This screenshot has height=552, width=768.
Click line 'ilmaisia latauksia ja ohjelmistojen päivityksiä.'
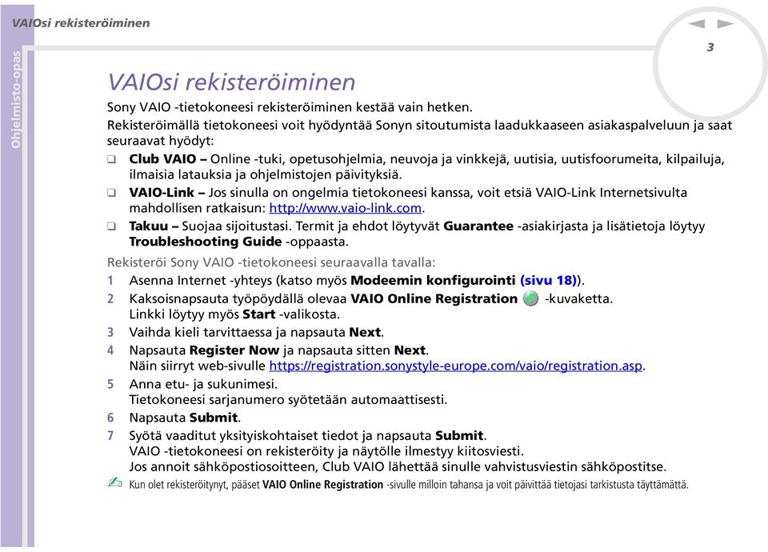266,174
